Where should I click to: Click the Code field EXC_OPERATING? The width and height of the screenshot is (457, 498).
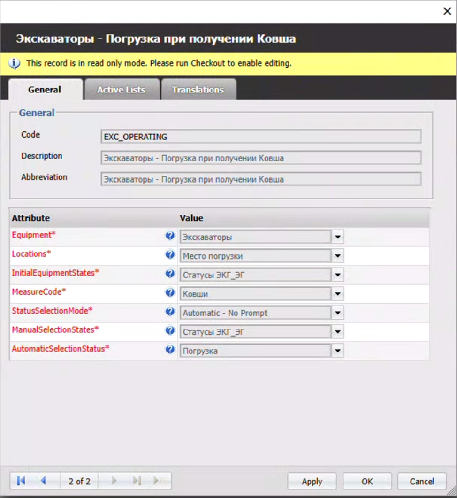(x=260, y=137)
